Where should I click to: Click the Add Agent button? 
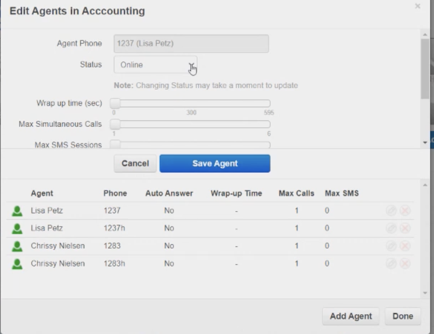point(351,316)
